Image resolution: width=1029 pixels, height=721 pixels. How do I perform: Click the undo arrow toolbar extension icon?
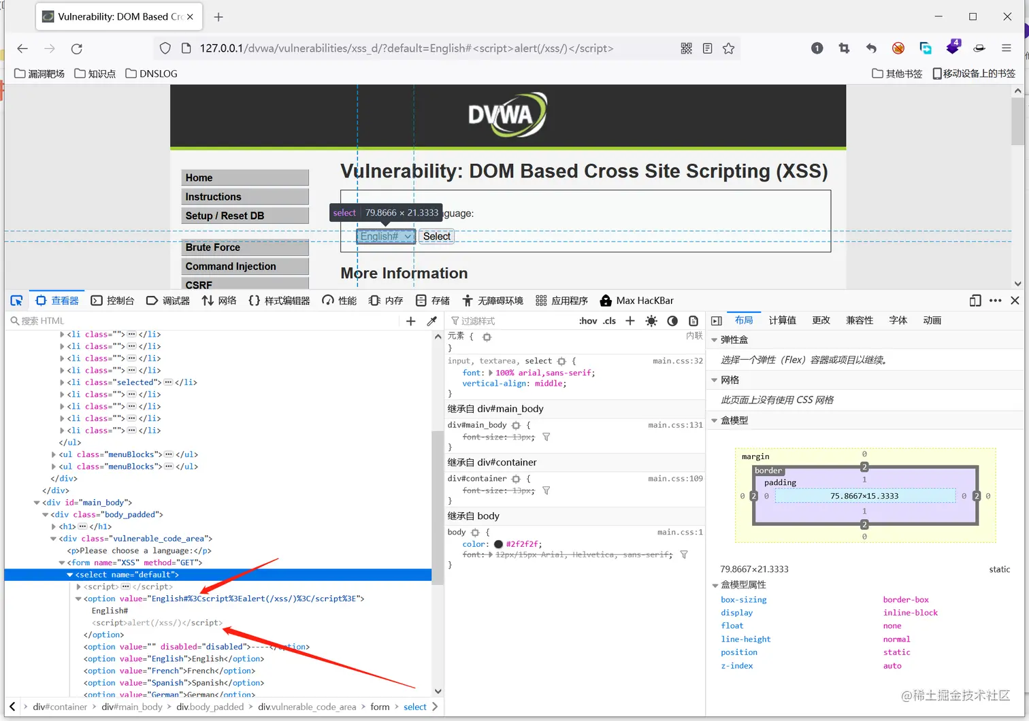point(871,48)
